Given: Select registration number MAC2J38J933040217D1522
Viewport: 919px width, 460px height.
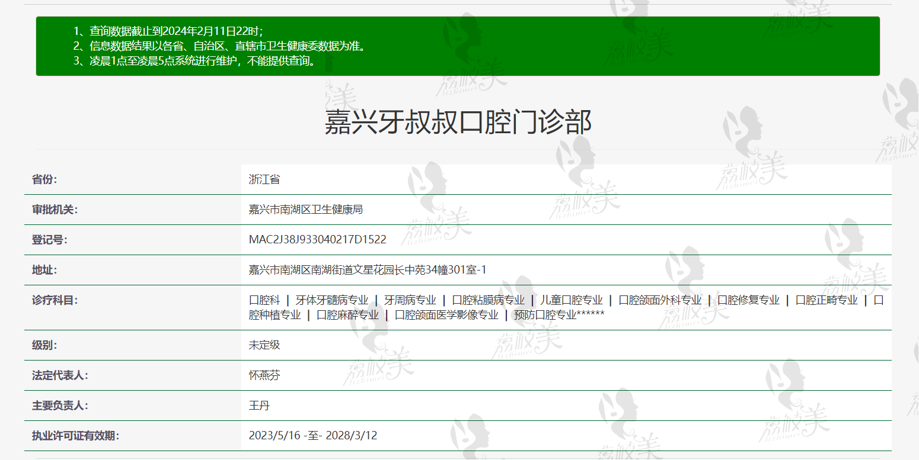Looking at the screenshot, I should 318,240.
